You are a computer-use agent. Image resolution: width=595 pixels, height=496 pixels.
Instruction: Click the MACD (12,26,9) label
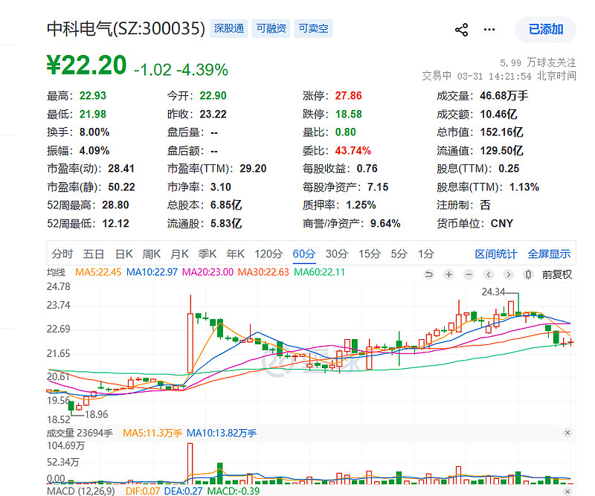tap(81, 491)
